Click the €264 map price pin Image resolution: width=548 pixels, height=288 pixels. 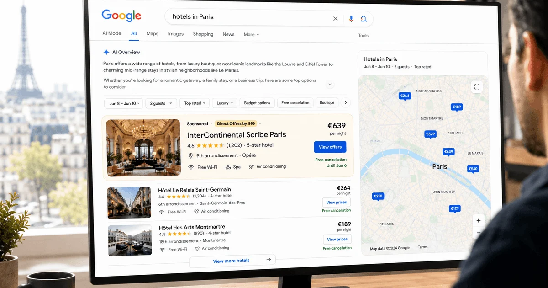tap(405, 96)
